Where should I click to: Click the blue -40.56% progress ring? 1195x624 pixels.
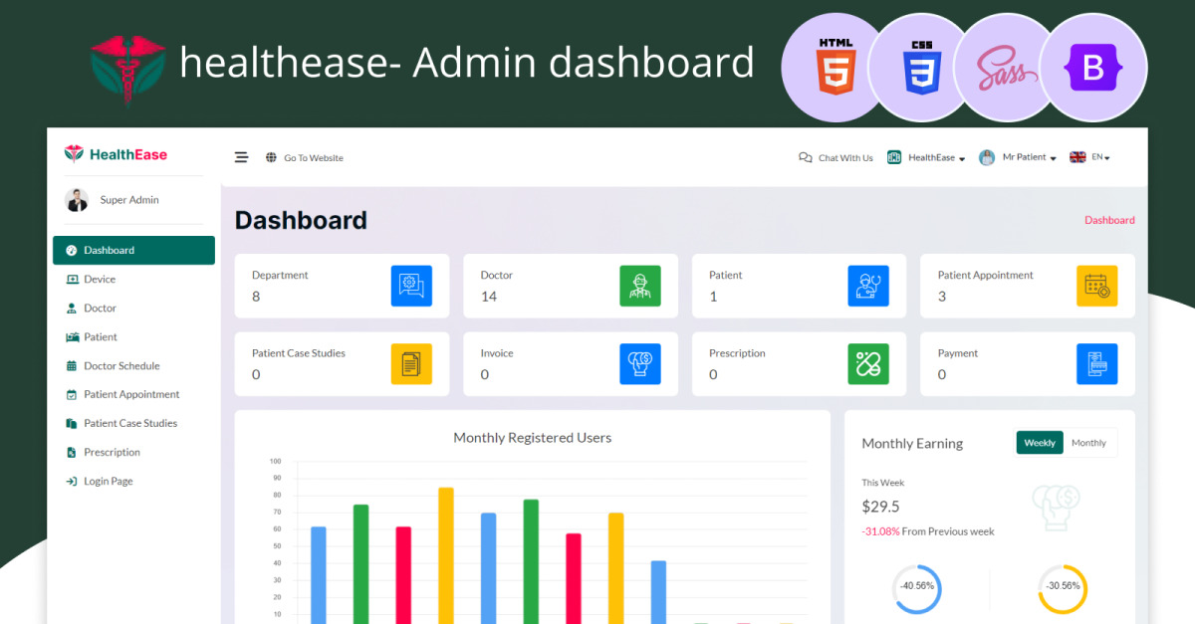pyautogui.click(x=916, y=589)
